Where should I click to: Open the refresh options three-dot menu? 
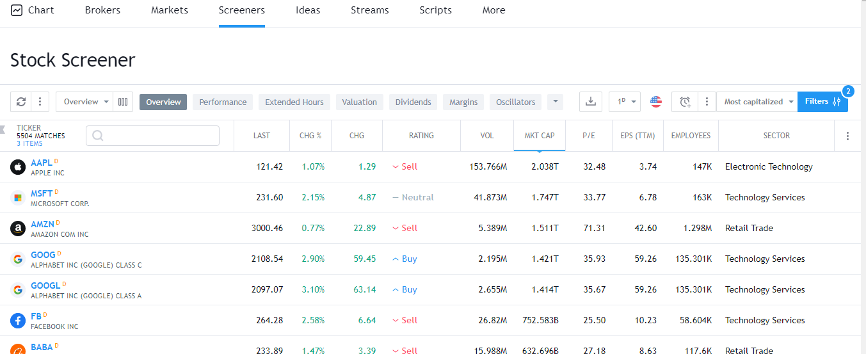40,102
